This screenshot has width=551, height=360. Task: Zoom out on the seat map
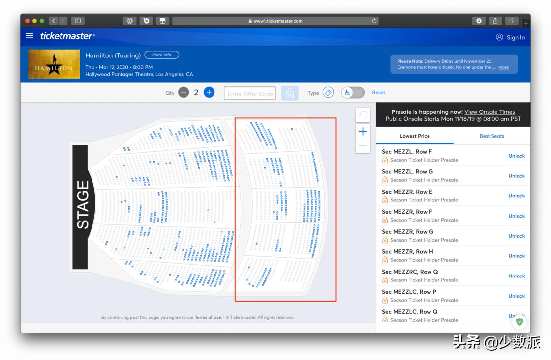tap(363, 145)
